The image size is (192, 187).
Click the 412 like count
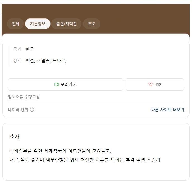[158, 84]
